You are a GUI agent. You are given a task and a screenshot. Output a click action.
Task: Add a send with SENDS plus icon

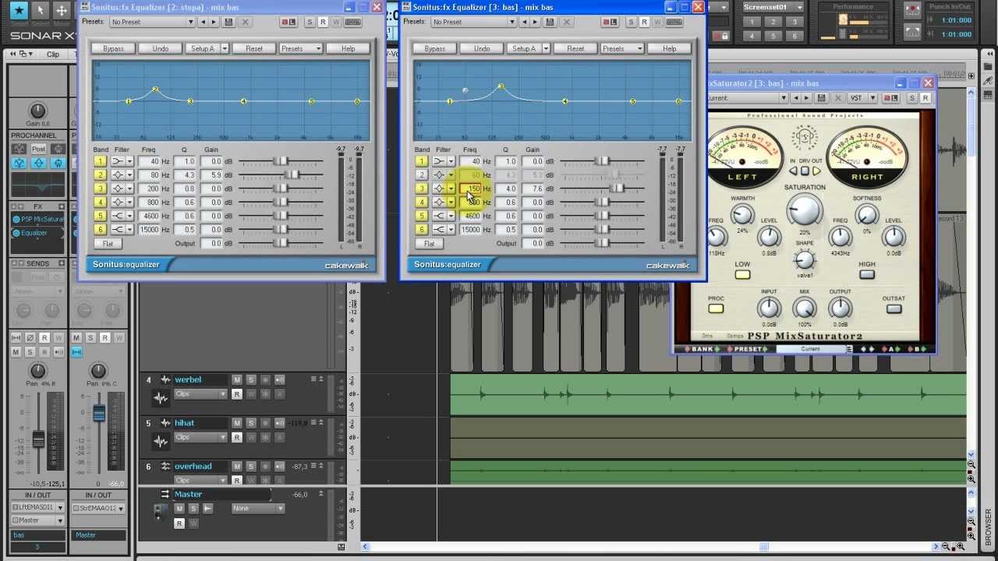pyautogui.click(x=62, y=263)
